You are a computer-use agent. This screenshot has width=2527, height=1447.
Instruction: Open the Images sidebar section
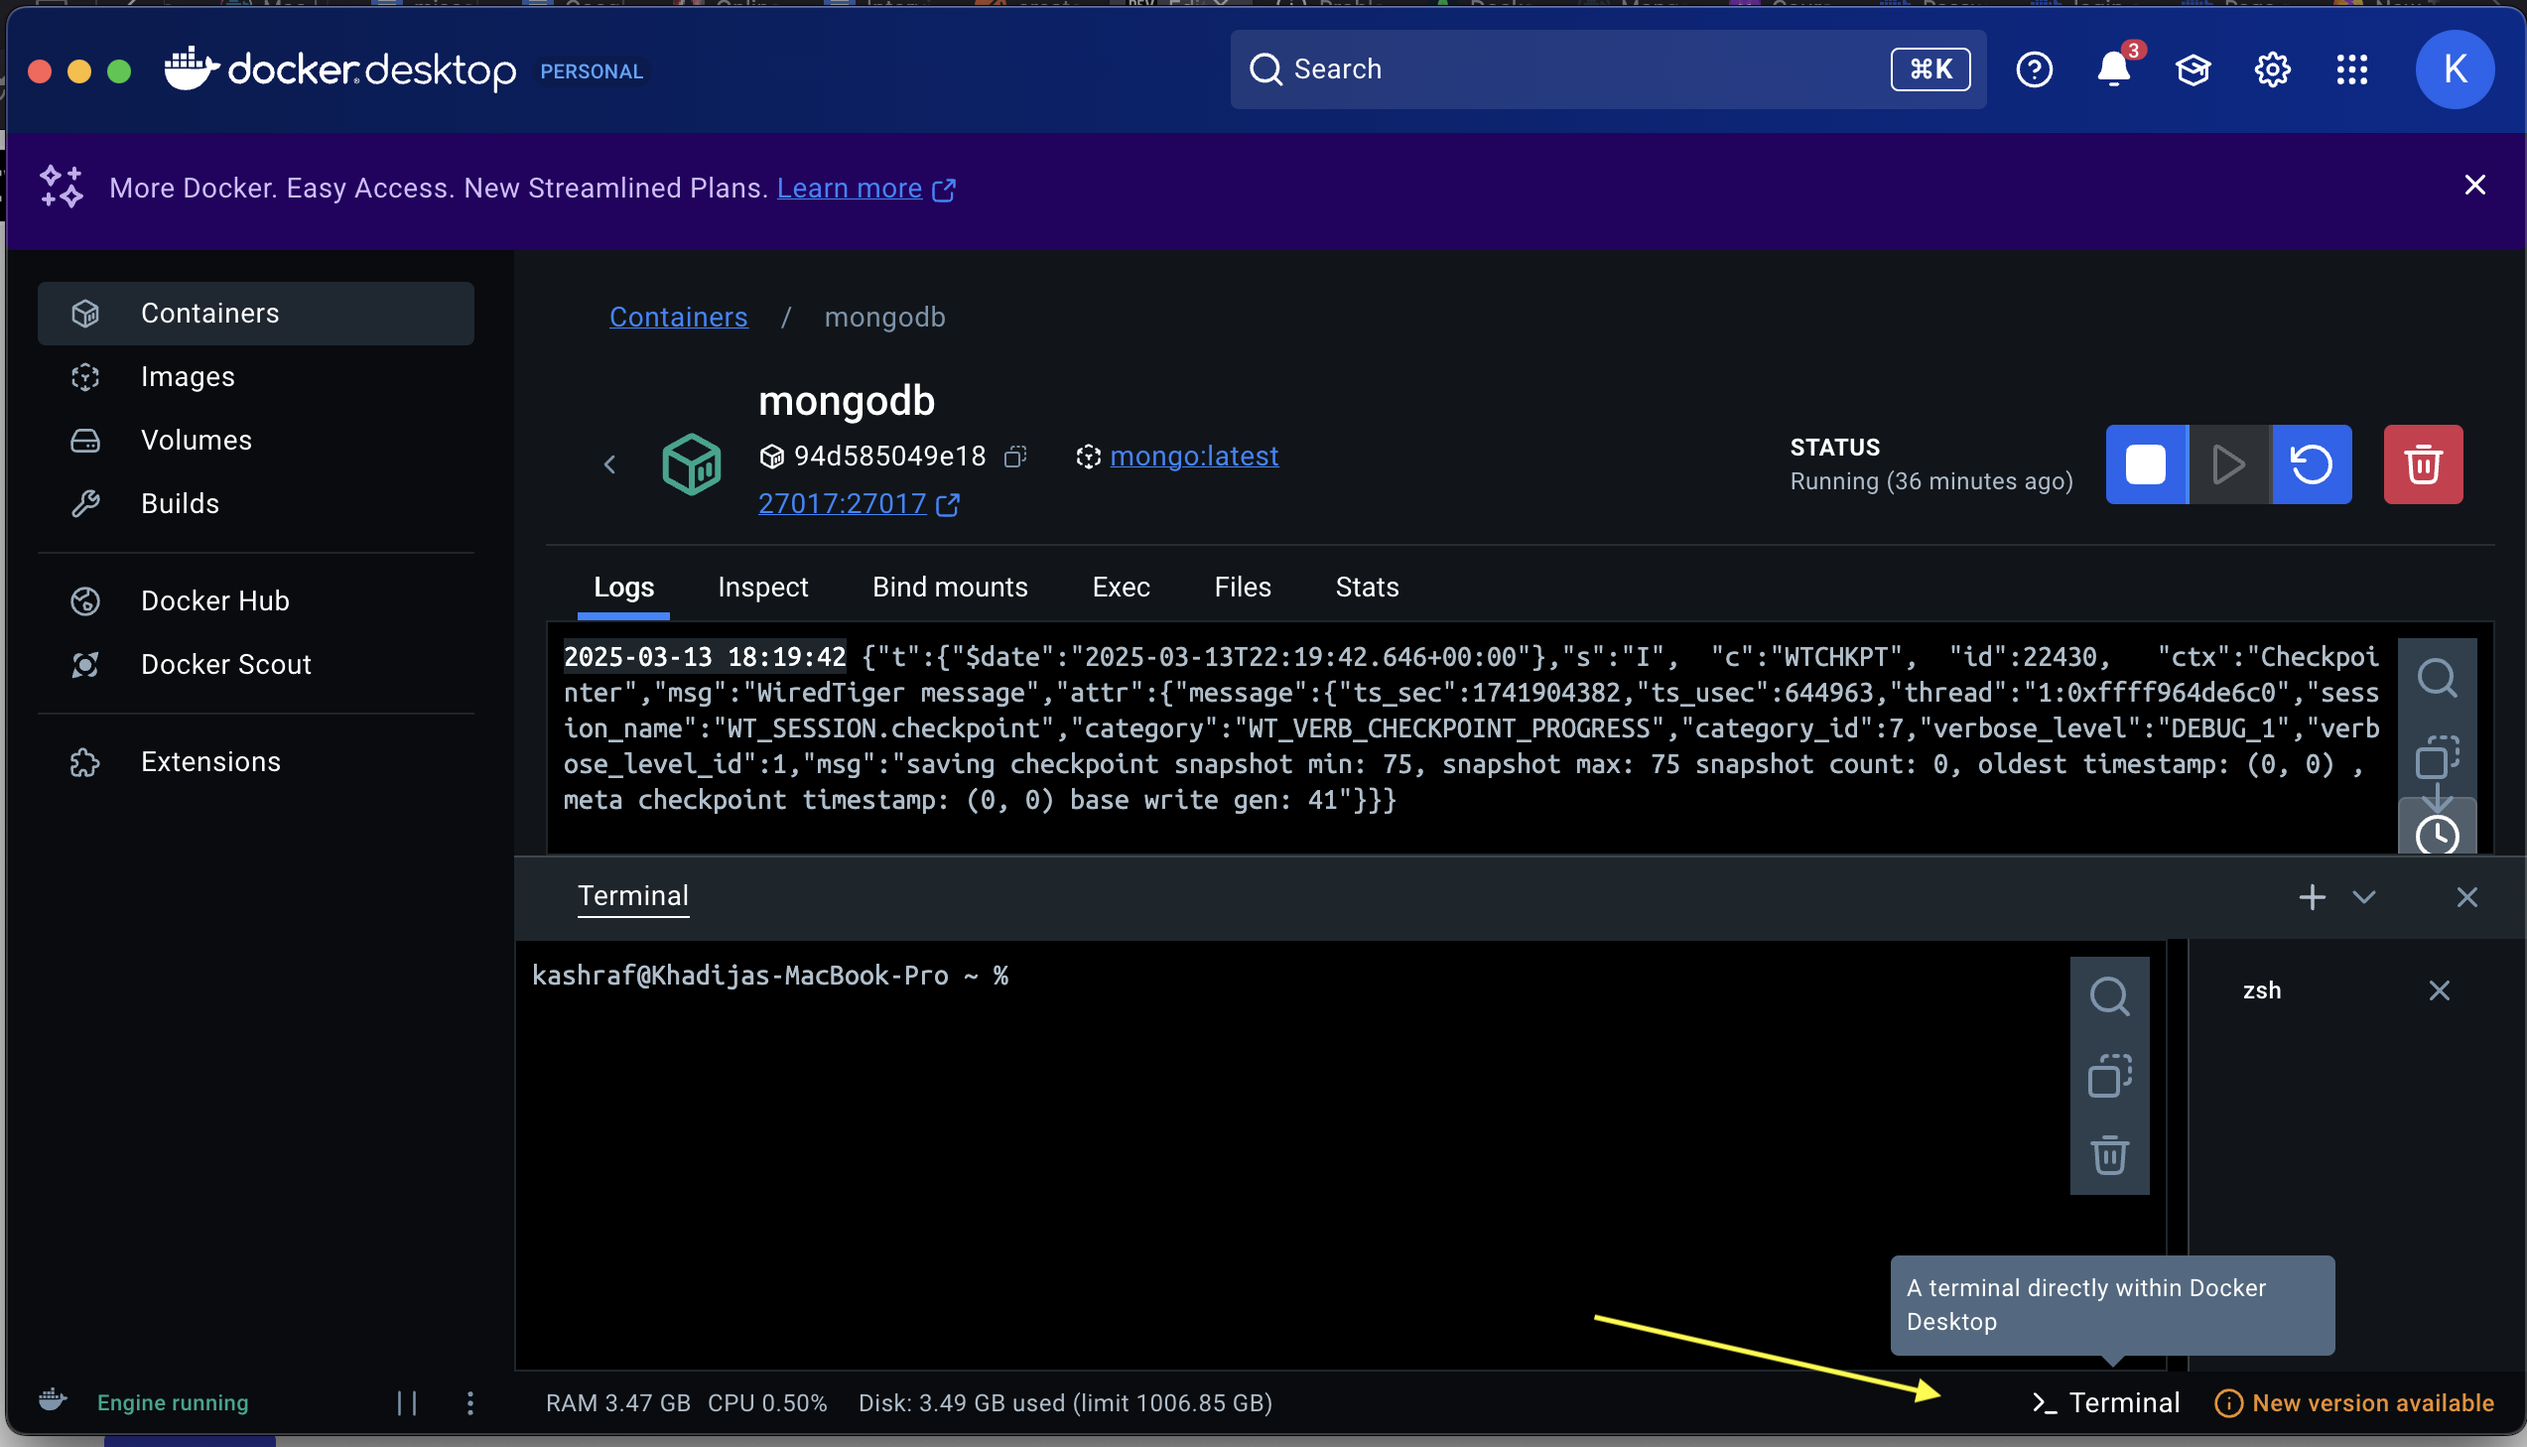tap(255, 377)
